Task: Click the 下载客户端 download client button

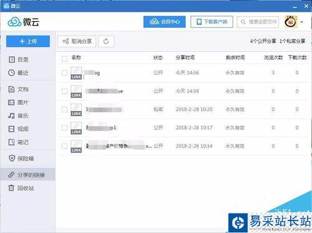Action: [212, 22]
